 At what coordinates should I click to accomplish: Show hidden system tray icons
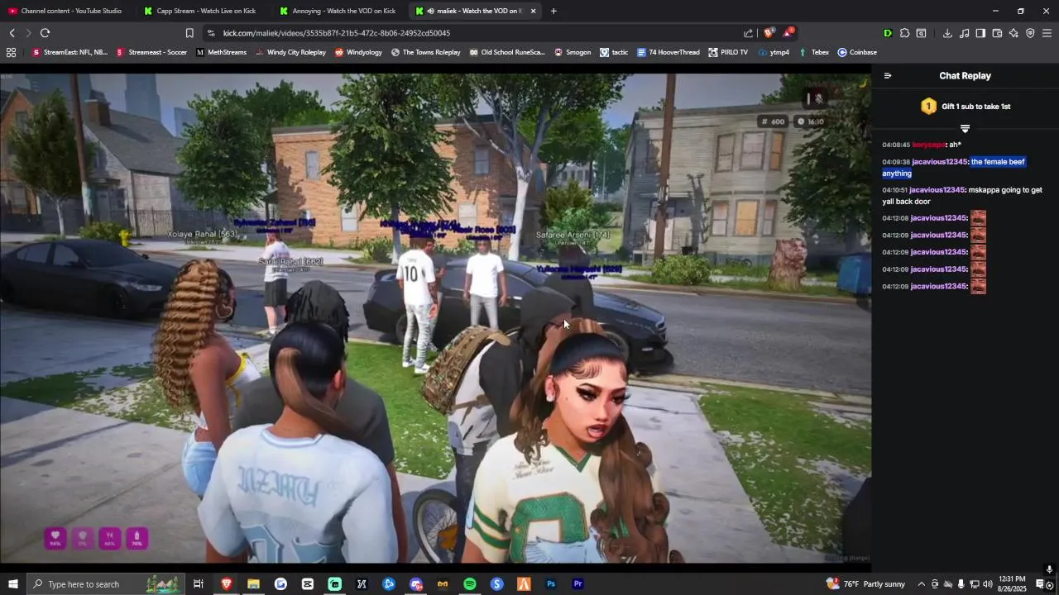click(x=921, y=584)
